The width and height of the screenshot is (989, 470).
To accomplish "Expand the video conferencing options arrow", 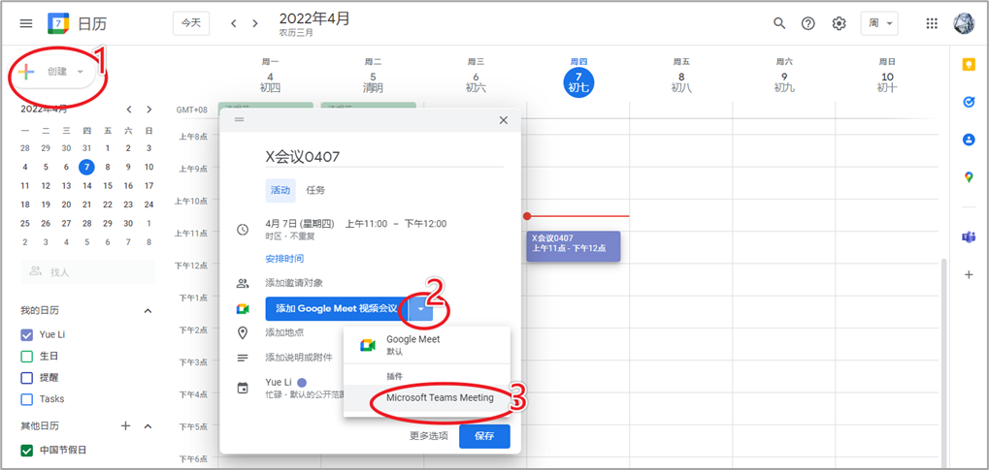I will click(420, 308).
